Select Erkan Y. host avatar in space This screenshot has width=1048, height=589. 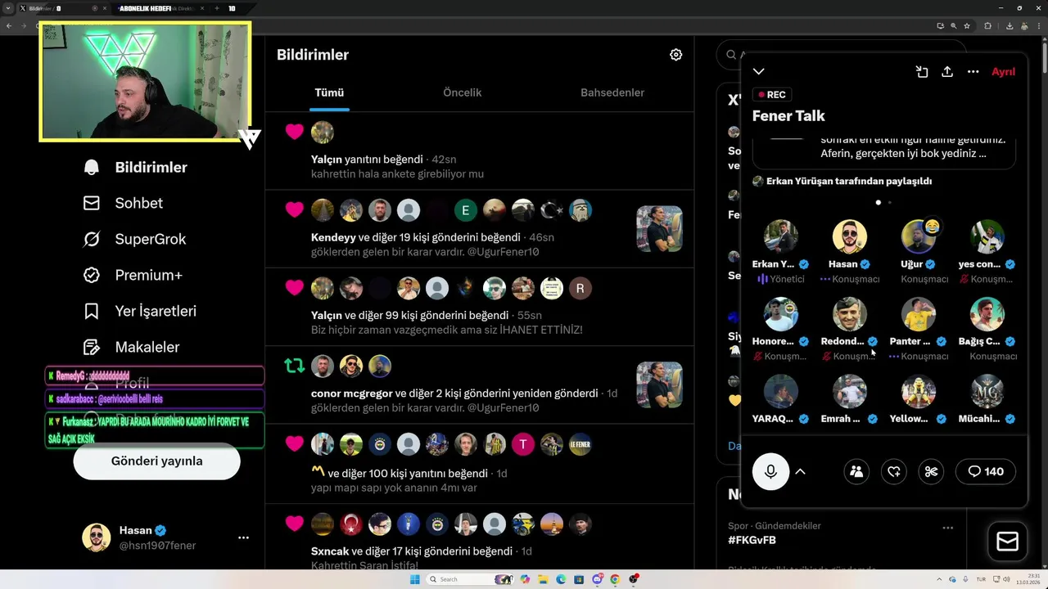(x=780, y=236)
